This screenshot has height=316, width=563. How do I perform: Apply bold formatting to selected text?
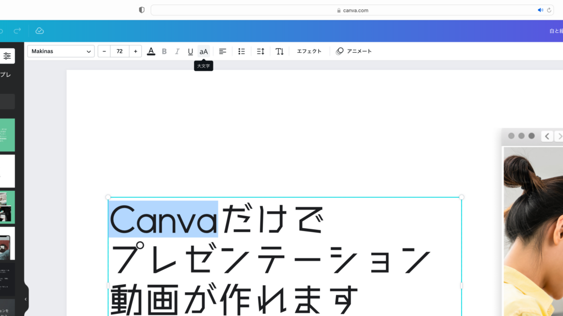pos(164,51)
